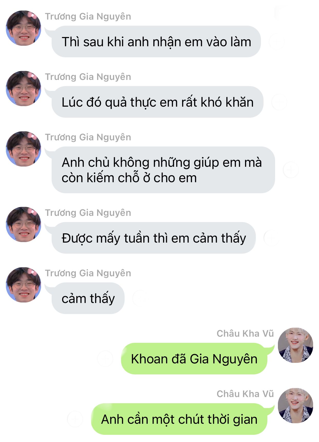Tap avatar beside short 'cảm thấy' message
The width and height of the screenshot is (319, 442).
point(24,285)
